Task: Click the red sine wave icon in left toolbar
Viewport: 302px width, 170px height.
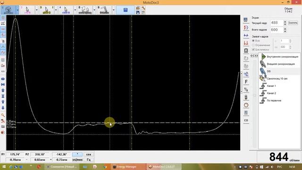Action: click(x=3, y=52)
